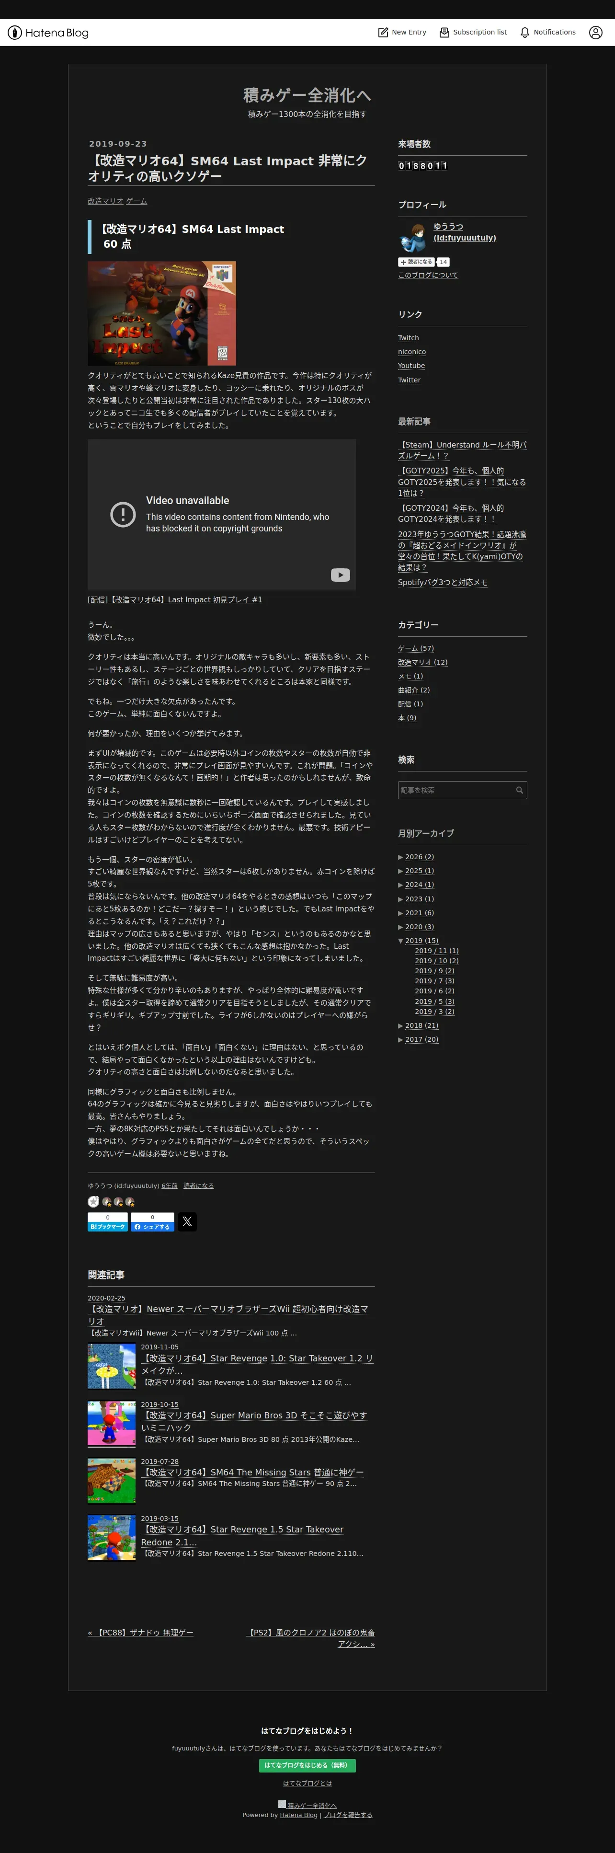Open the Twitch link

pyautogui.click(x=408, y=338)
